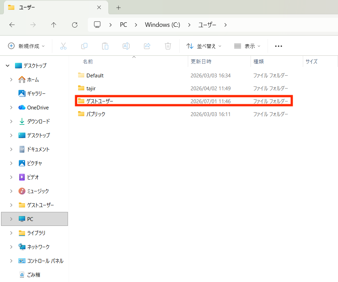This screenshot has width=338, height=282.
Task: Click the ピクチャ icon in sidebar
Action: pos(22,163)
